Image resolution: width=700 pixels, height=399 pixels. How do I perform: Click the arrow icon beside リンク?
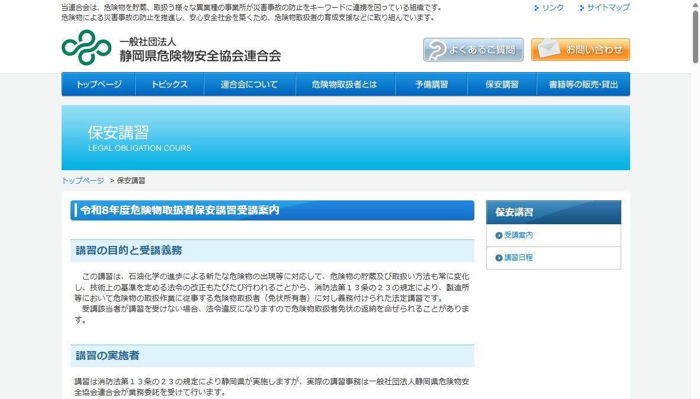pos(537,8)
